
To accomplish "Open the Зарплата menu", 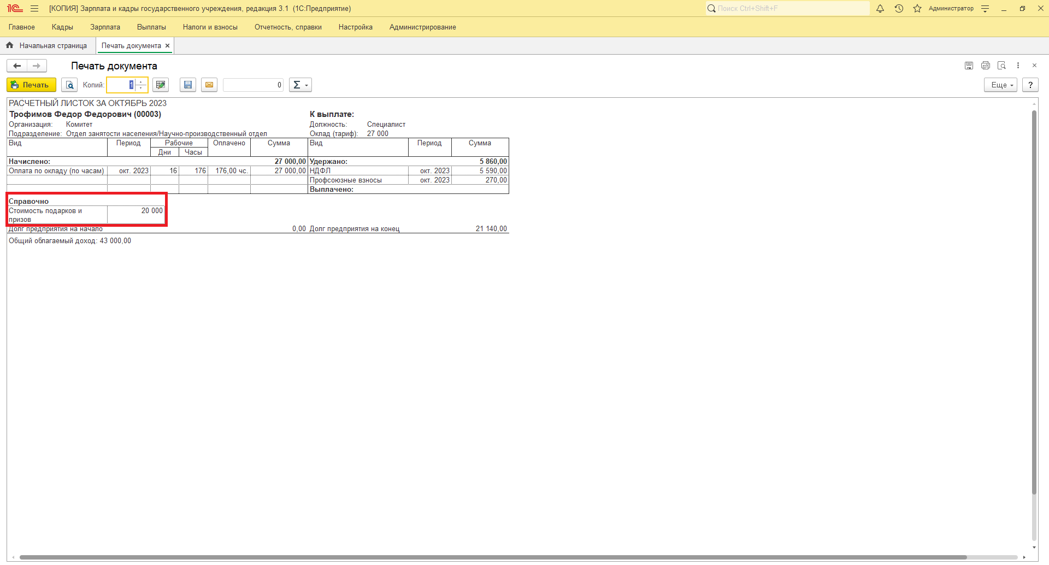I will pos(105,27).
